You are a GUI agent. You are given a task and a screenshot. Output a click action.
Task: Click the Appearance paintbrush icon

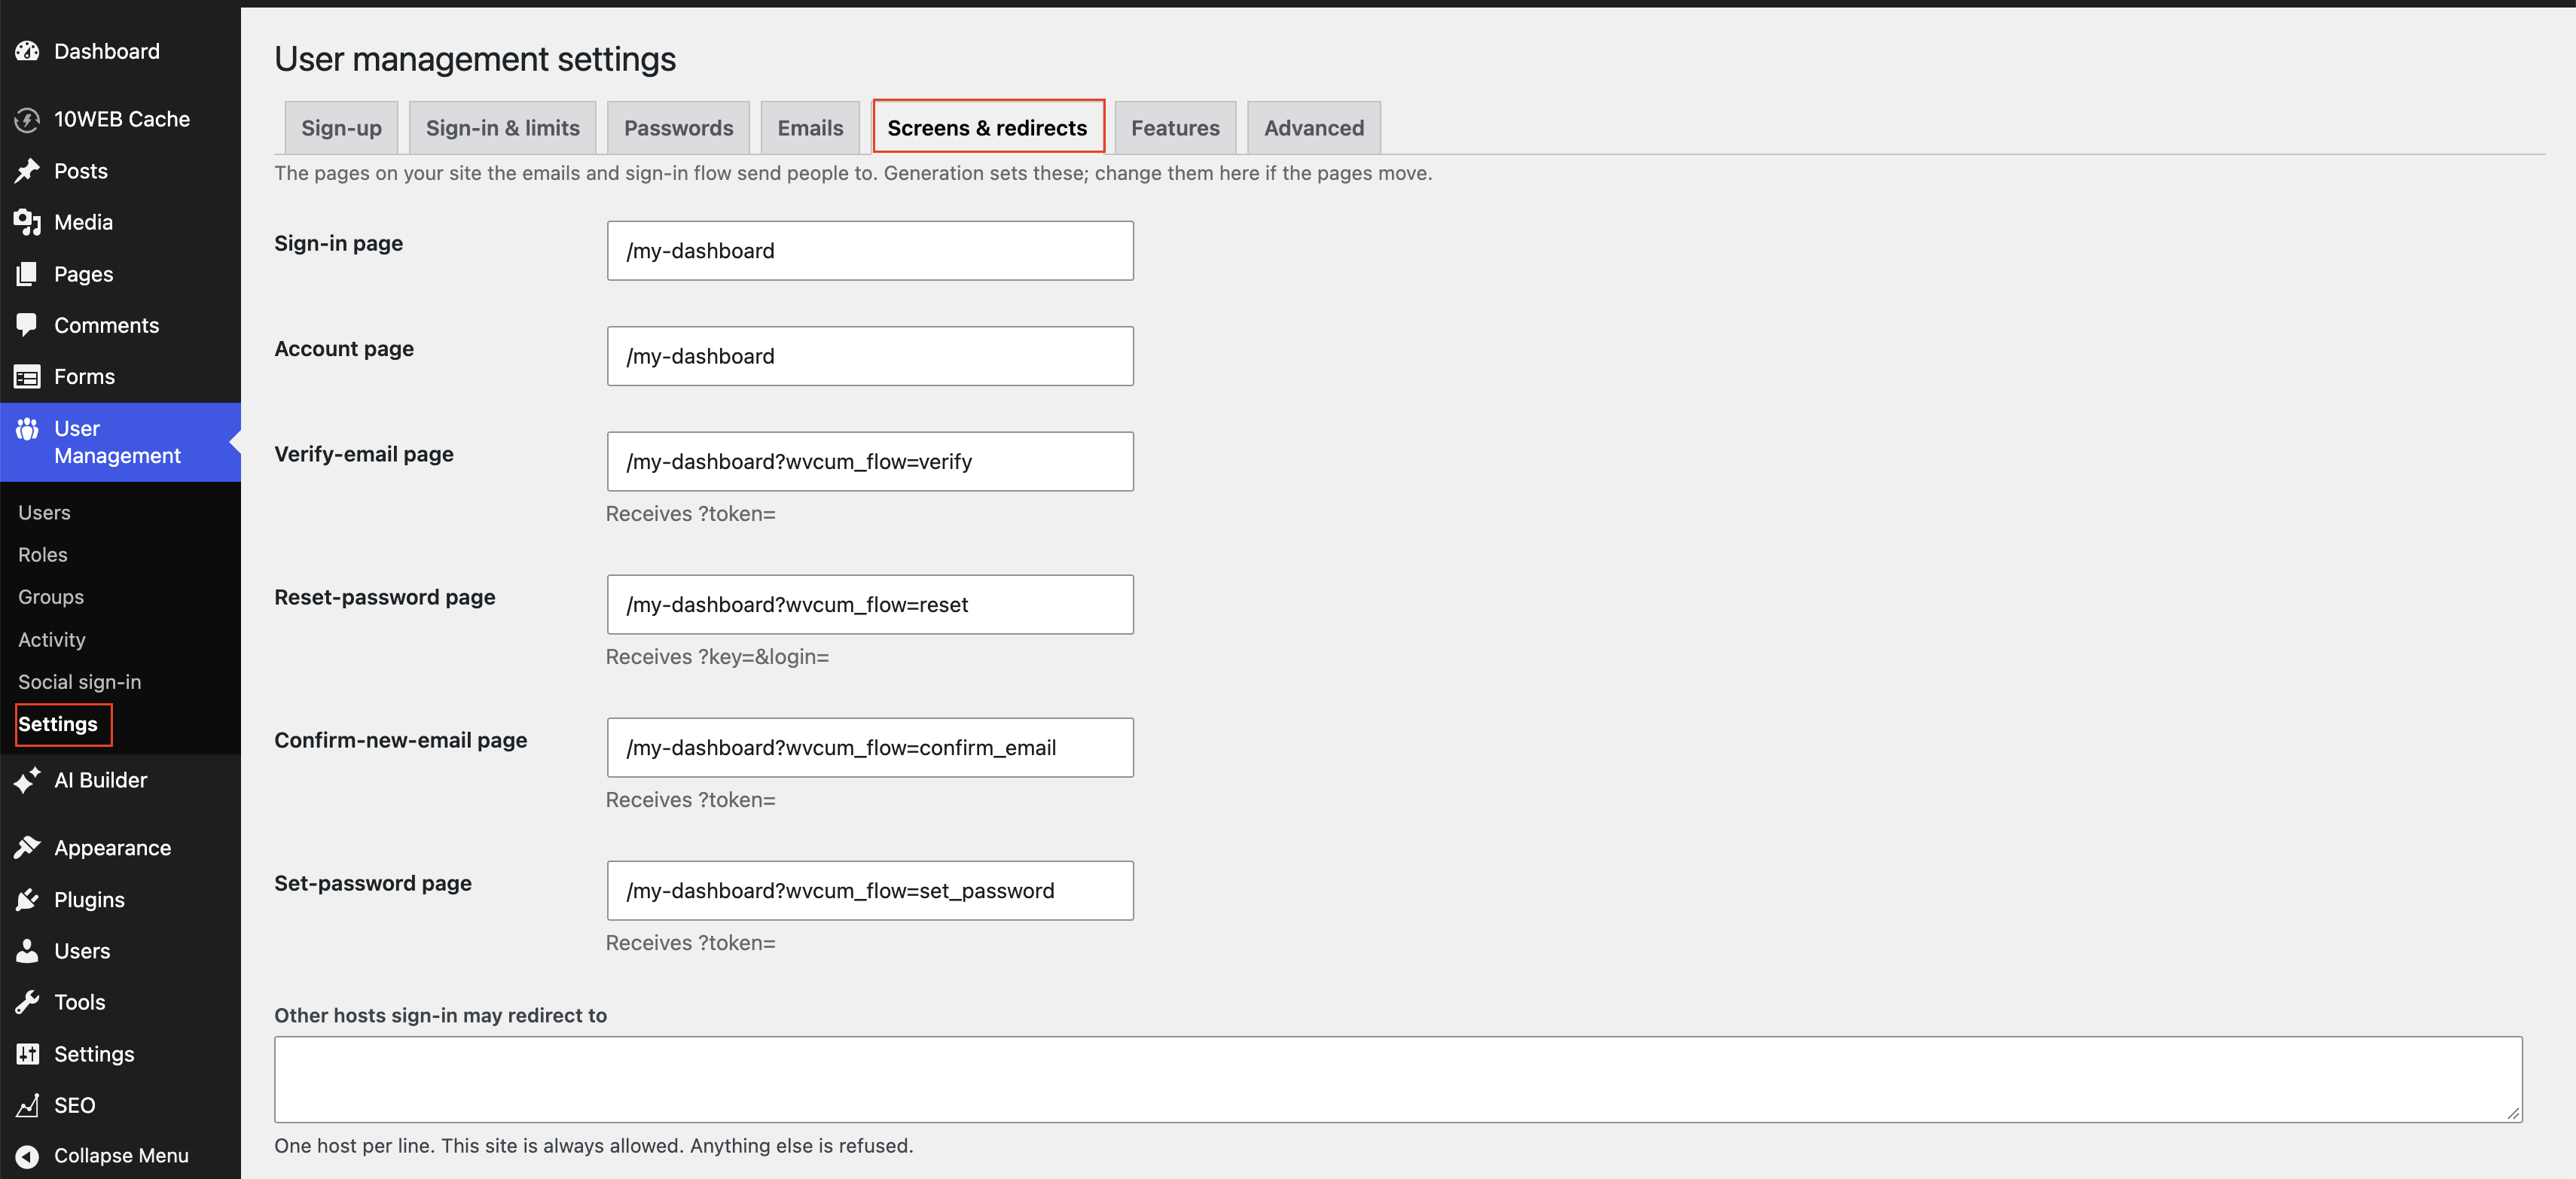pyautogui.click(x=27, y=847)
